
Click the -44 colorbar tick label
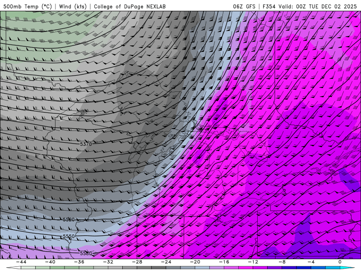point(21,262)
